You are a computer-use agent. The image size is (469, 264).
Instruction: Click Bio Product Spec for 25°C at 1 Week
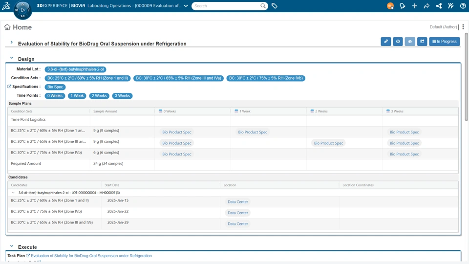point(253,132)
